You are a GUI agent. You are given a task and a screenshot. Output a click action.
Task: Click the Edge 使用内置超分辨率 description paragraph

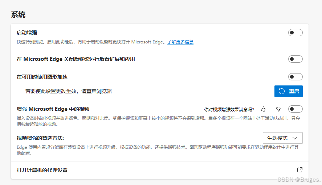tap(158, 150)
